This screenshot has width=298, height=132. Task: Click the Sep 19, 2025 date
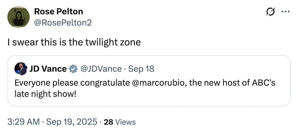click(71, 122)
